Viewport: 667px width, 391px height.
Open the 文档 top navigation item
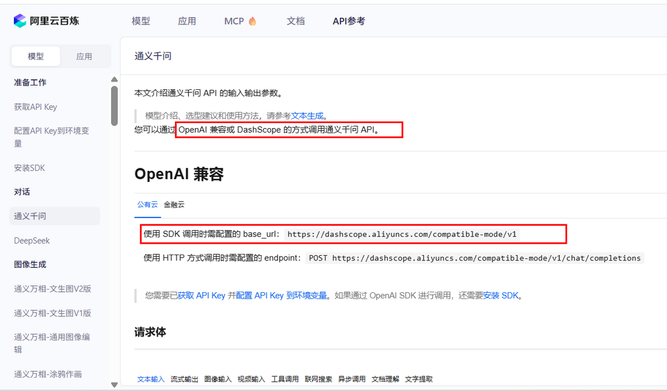[x=296, y=21]
